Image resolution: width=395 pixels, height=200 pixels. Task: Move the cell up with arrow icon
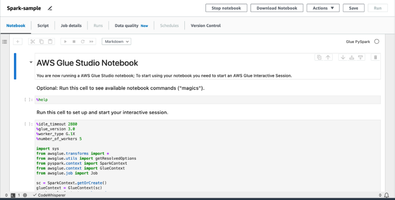point(328,58)
